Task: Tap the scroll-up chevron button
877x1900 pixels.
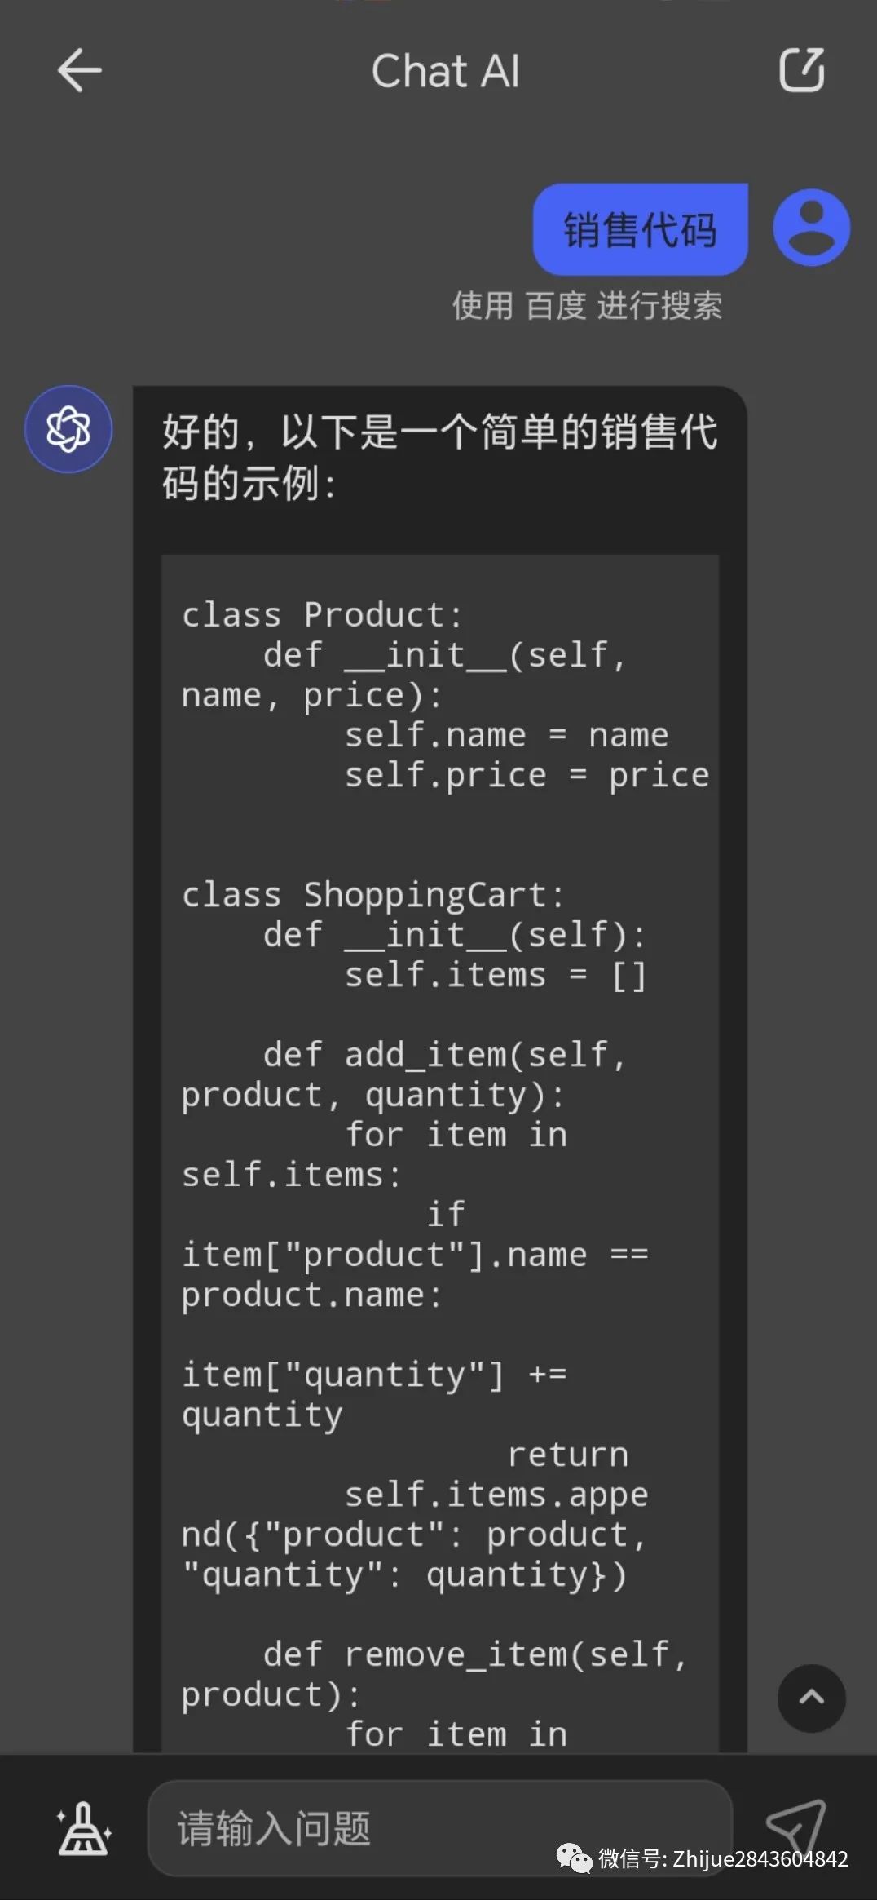Action: pos(811,1698)
